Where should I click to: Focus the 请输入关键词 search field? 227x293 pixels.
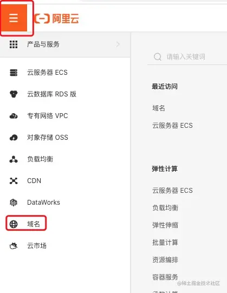point(187,57)
